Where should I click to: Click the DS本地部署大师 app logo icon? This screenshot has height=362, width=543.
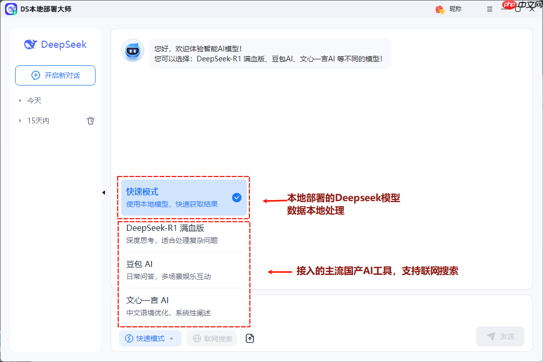[11, 9]
